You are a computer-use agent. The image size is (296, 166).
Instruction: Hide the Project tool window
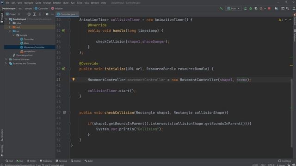point(52,14)
